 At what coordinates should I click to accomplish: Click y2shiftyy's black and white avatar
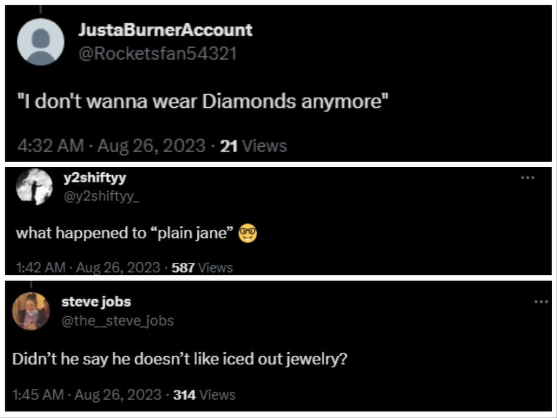34,186
